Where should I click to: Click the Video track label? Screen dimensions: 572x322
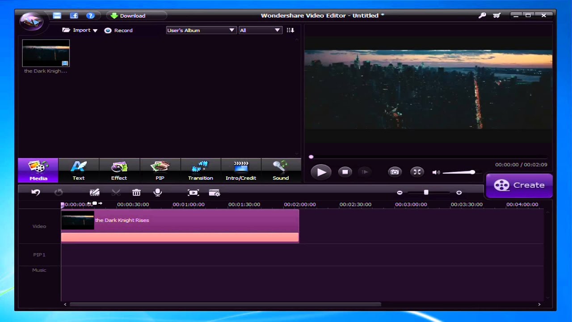39,226
